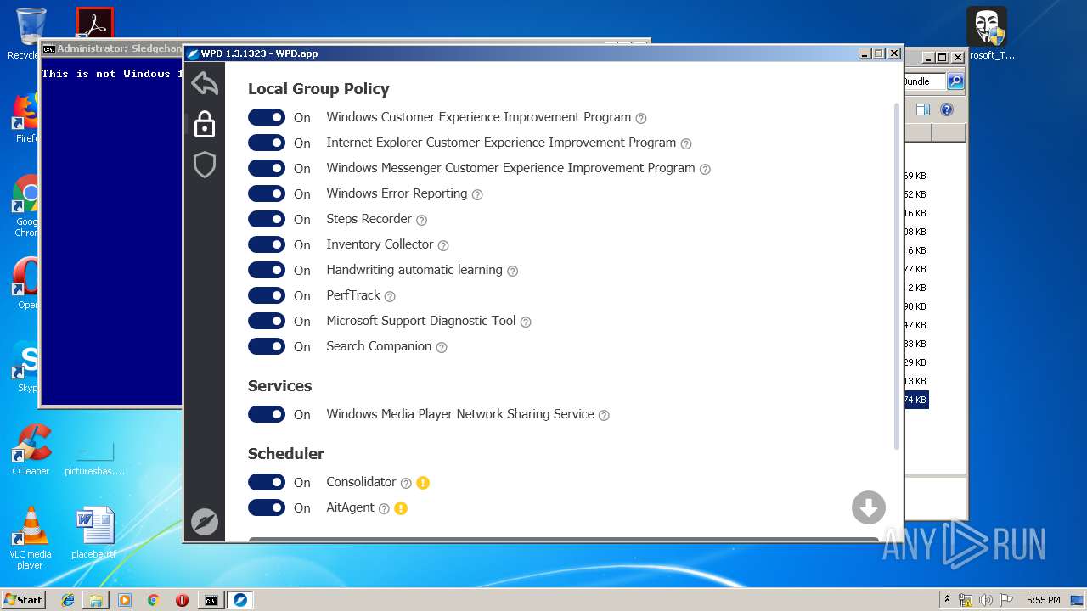Click the Services heading

[x=279, y=386]
